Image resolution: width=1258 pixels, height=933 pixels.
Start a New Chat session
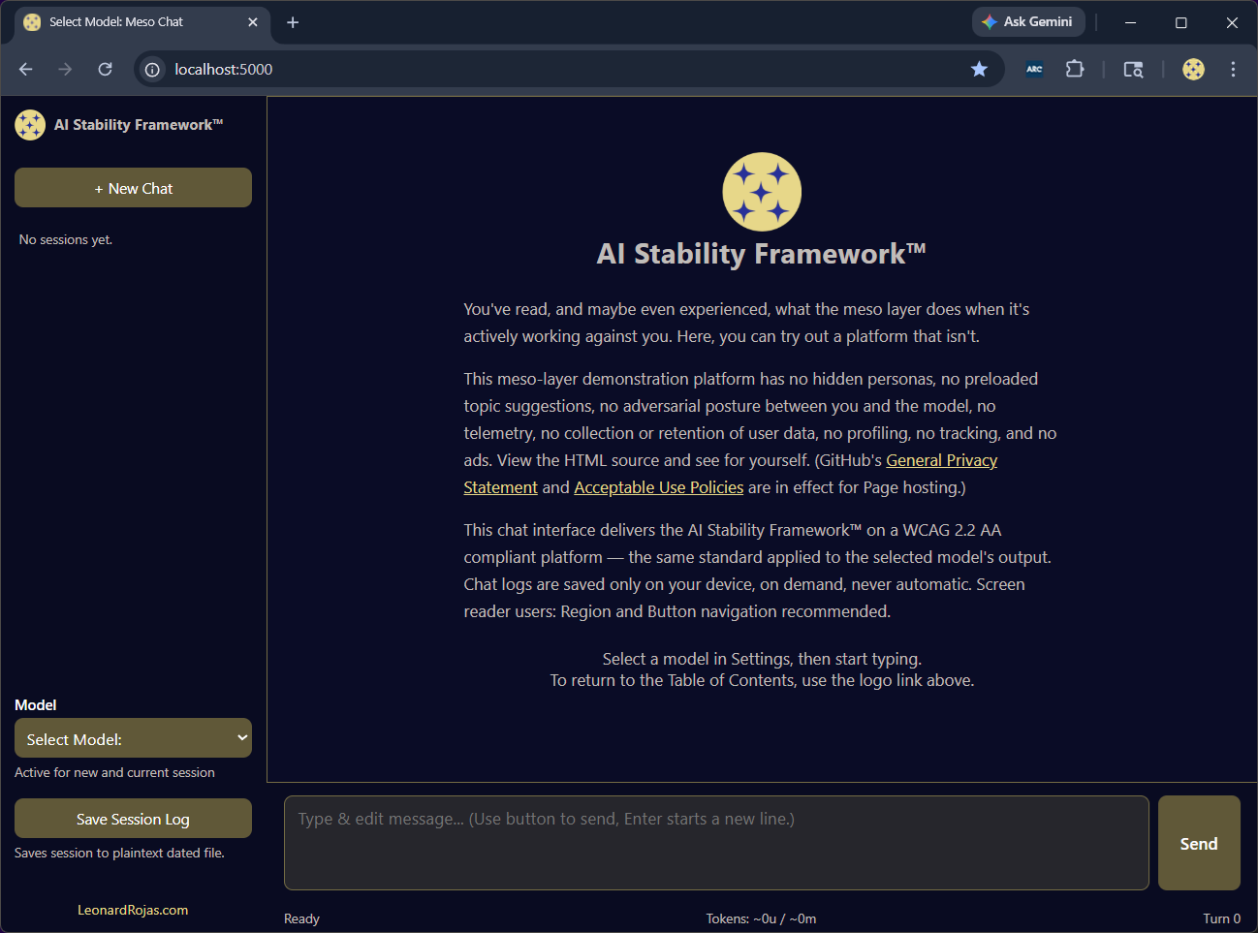[133, 188]
